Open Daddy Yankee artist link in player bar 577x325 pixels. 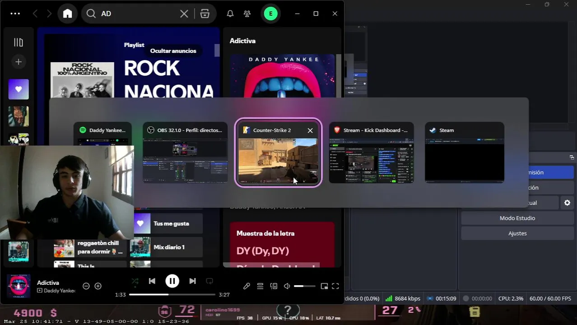(x=60, y=291)
